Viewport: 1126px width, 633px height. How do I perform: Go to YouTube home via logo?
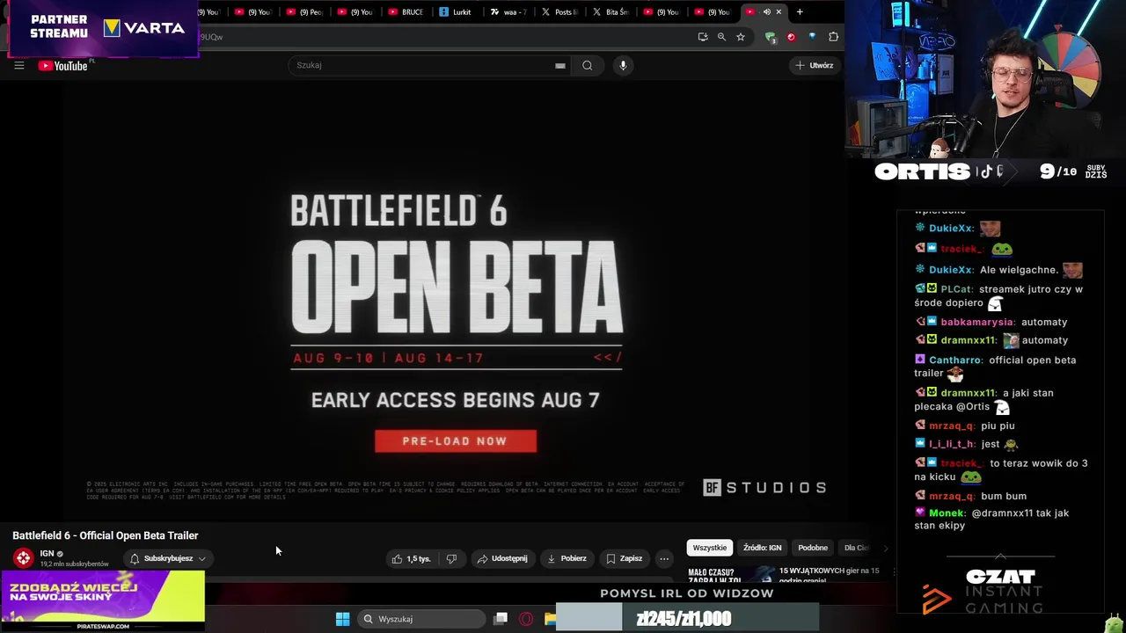click(x=63, y=66)
